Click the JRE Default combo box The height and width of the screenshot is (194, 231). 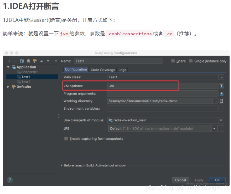pos(163,129)
